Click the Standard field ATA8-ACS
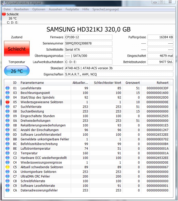This screenshot has height=201, width=178. [119, 68]
